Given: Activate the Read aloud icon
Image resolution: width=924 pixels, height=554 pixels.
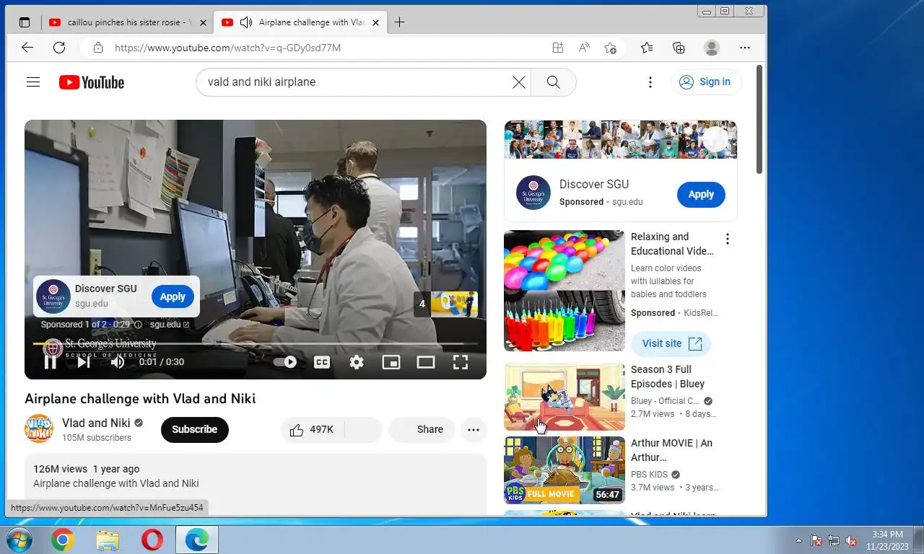Looking at the screenshot, I should coord(584,48).
